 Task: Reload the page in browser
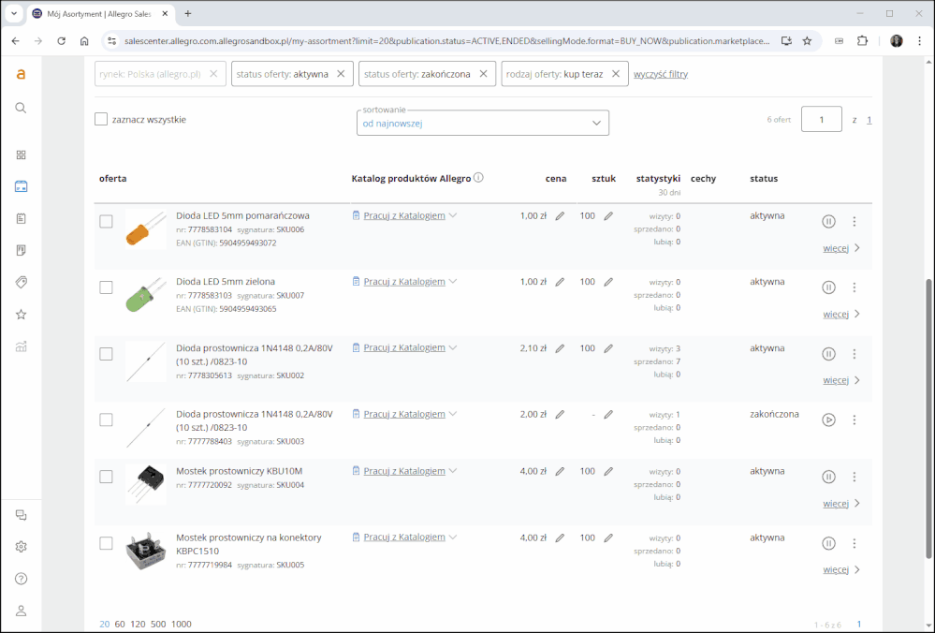[x=62, y=41]
